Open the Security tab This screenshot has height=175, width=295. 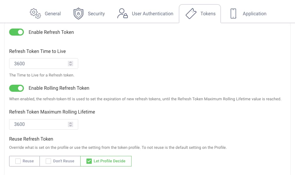click(96, 14)
